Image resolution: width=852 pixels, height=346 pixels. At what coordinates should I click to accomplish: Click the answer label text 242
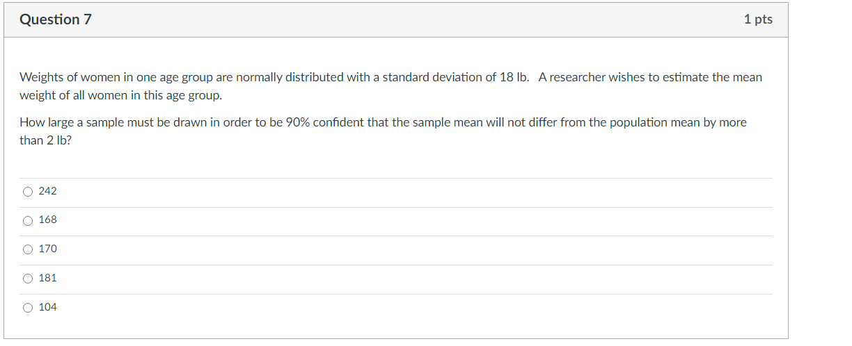(x=48, y=191)
